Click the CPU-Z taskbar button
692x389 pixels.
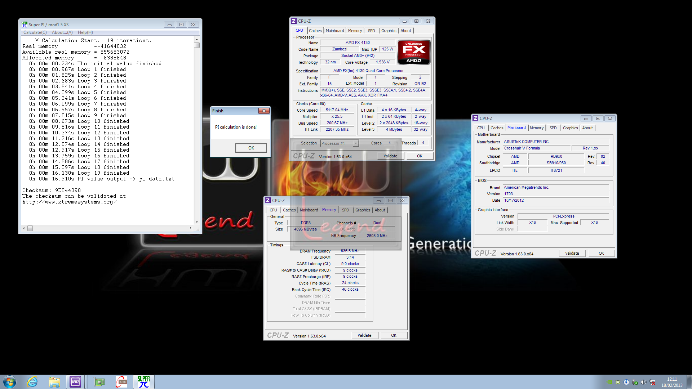click(75, 382)
